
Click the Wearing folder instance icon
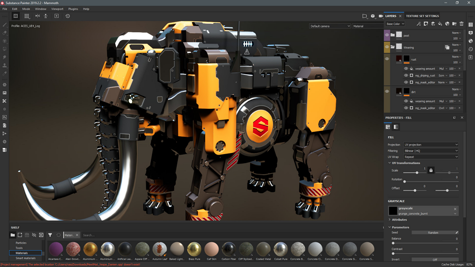click(x=447, y=47)
